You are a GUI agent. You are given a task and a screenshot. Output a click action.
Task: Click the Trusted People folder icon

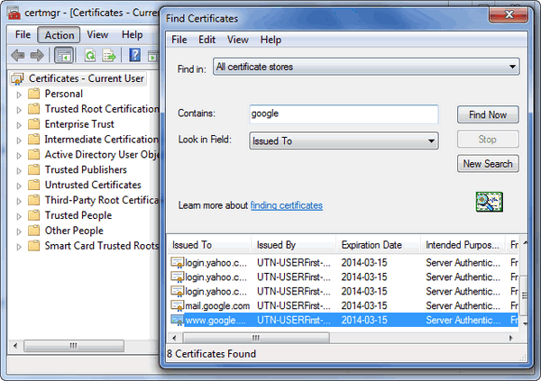(34, 214)
